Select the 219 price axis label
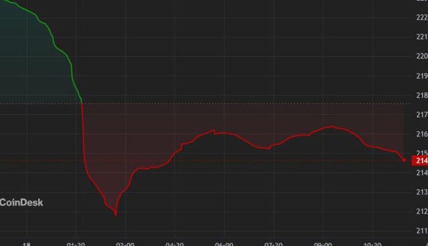 click(x=422, y=75)
